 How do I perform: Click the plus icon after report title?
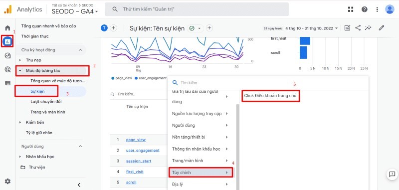pos(209,28)
